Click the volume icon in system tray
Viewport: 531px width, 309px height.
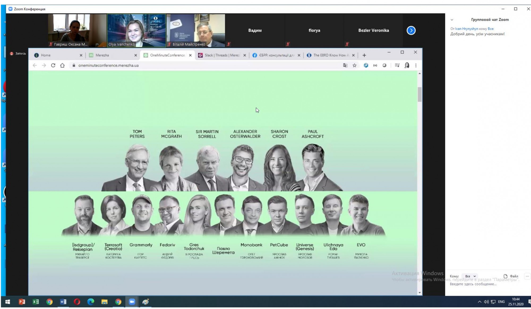pos(486,302)
